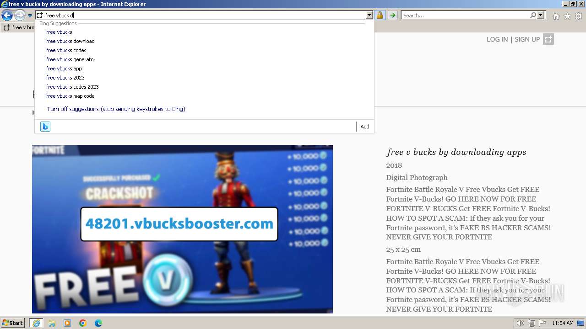The height and width of the screenshot is (329, 586).
Task: Open the Fortnite vbucksbooster artwork image
Action: pyautogui.click(x=182, y=229)
